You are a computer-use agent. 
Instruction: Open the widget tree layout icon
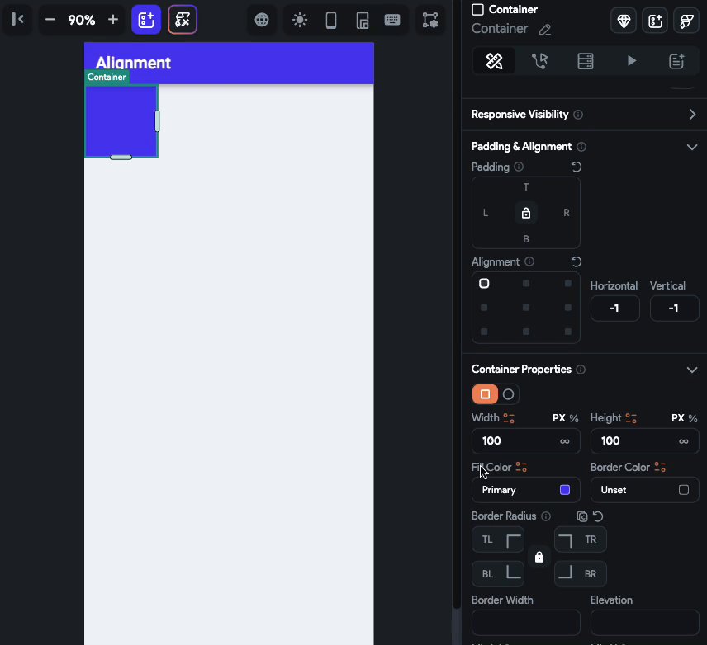430,20
